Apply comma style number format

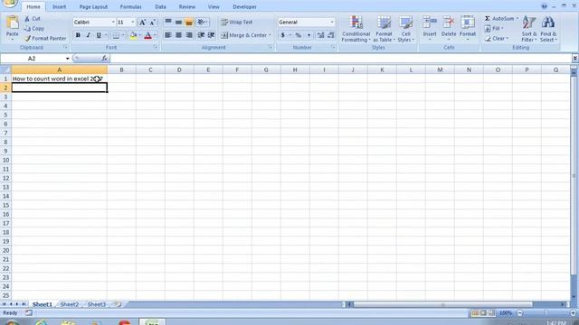pyautogui.click(x=308, y=35)
